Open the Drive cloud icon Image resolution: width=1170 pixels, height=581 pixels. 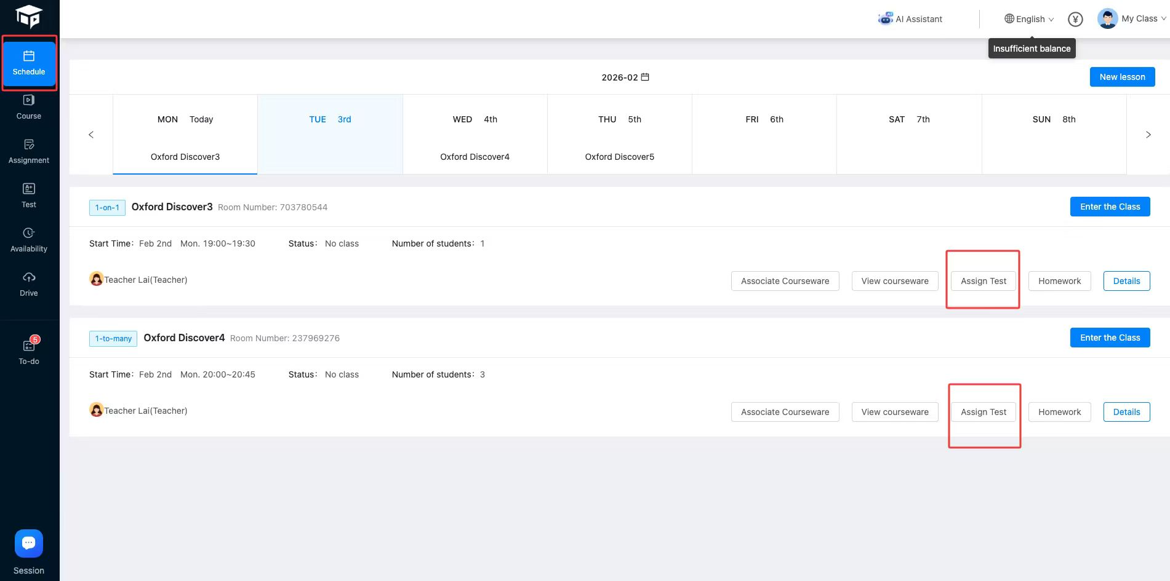coord(29,277)
